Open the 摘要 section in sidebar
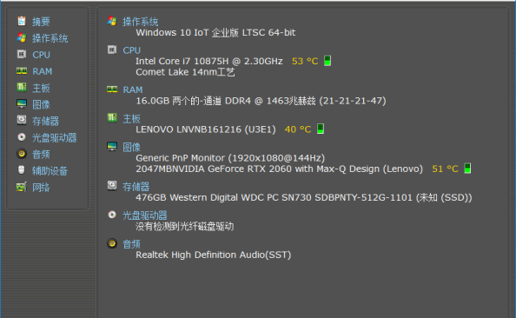Viewport: 516px width, 318px height. (41, 22)
